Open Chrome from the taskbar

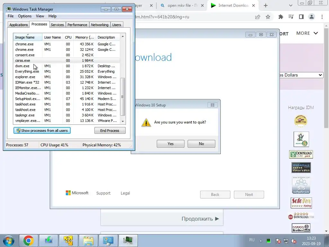point(29,241)
